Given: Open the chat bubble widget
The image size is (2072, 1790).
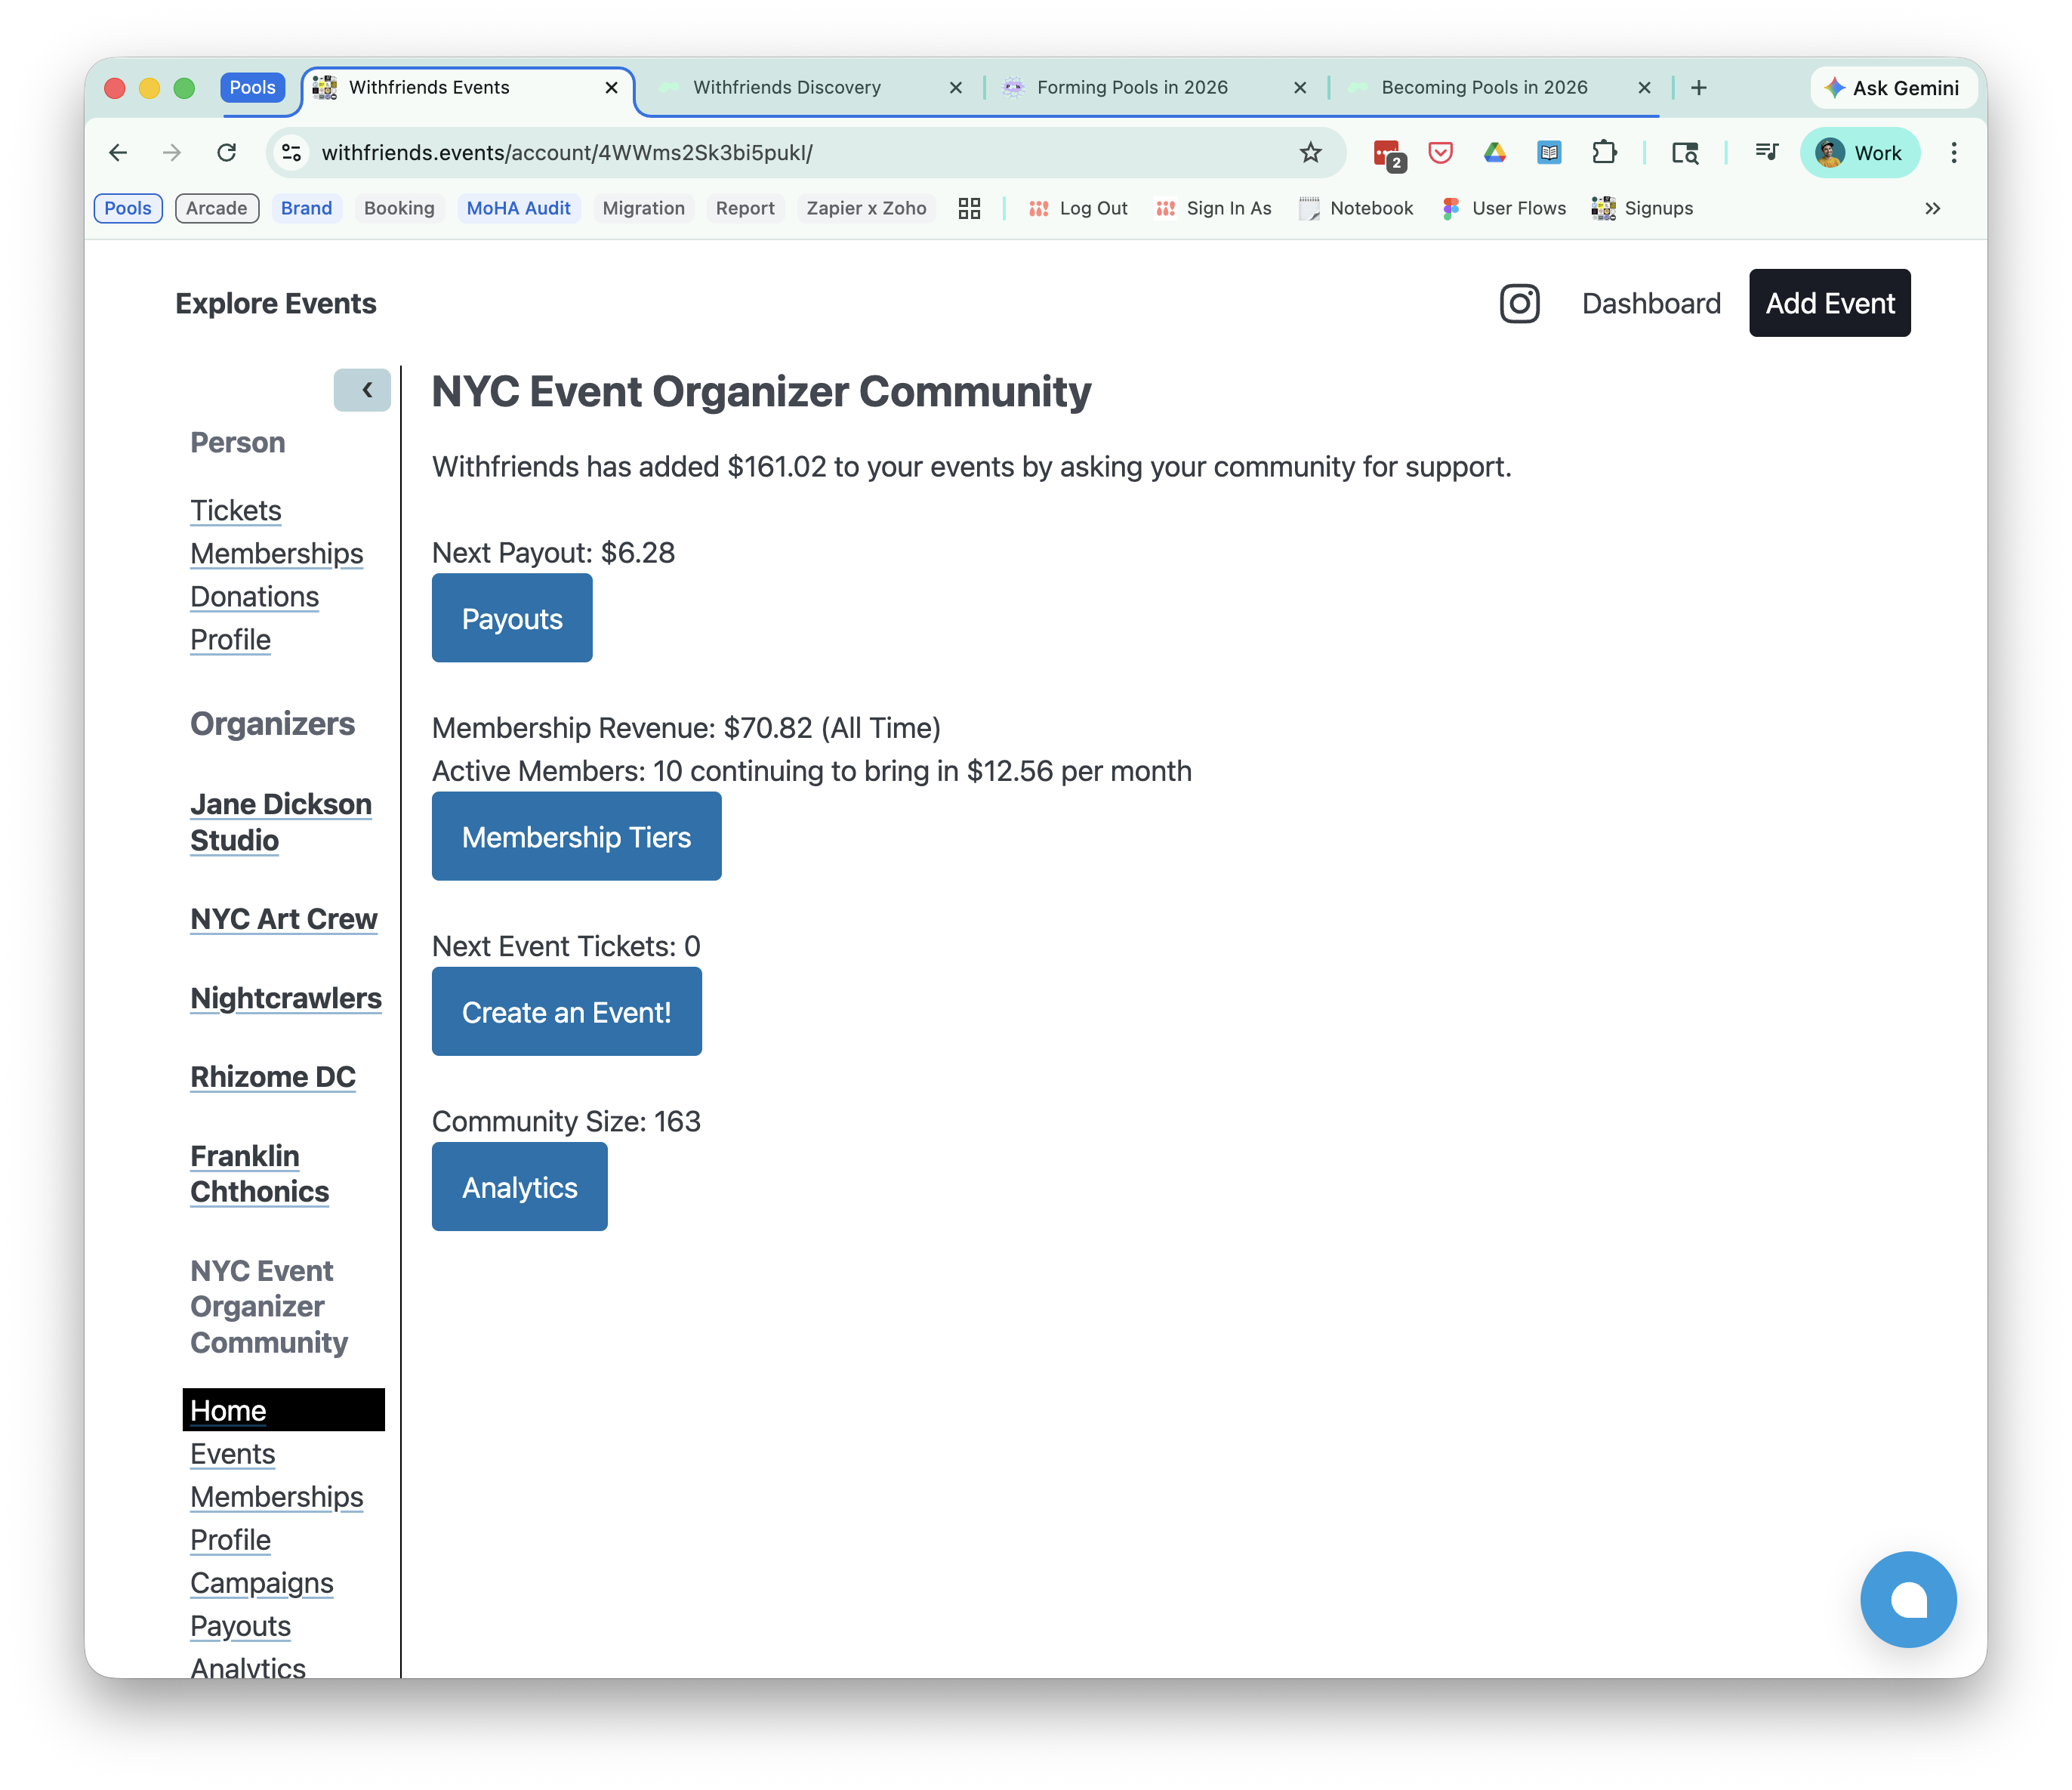Looking at the screenshot, I should 1907,1599.
